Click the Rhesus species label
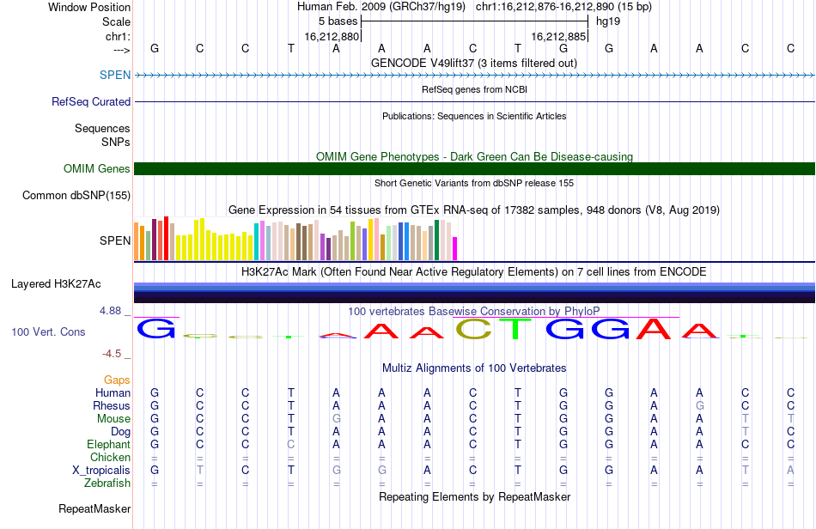This screenshot has height=529, width=816. tap(112, 405)
